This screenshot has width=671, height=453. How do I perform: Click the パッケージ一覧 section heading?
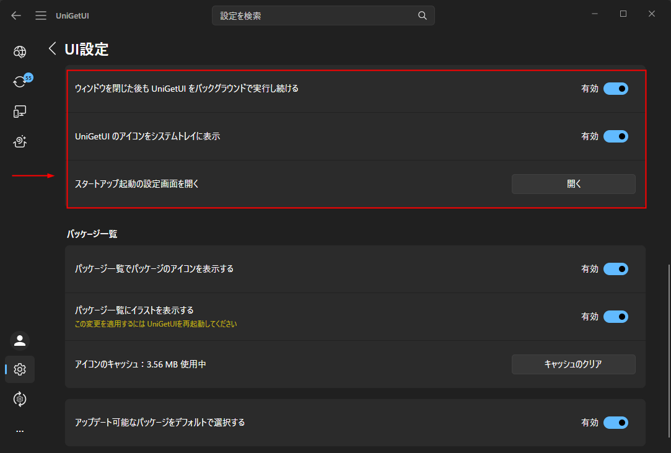[92, 234]
